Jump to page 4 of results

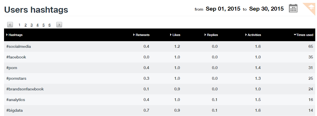click(37, 25)
